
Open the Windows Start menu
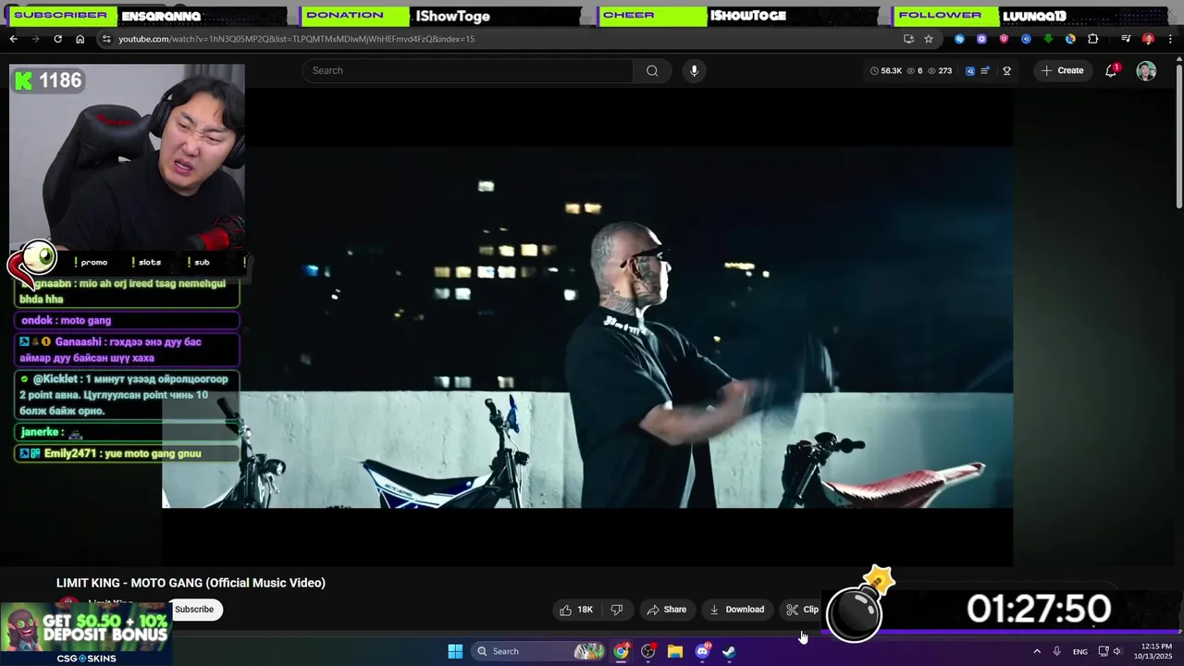click(x=455, y=651)
